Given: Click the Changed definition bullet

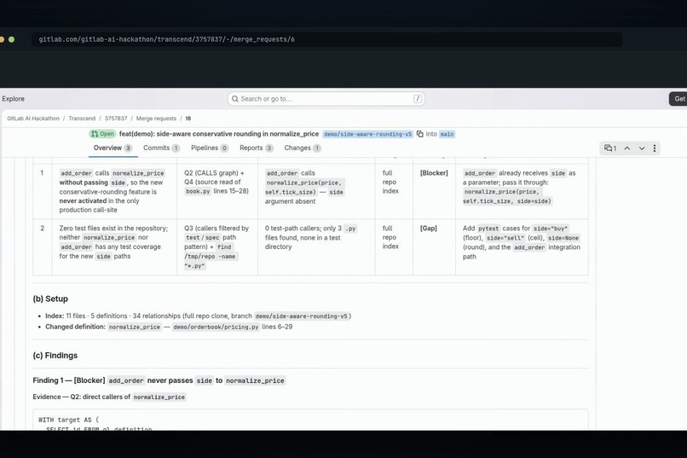Looking at the screenshot, I should pos(169,327).
